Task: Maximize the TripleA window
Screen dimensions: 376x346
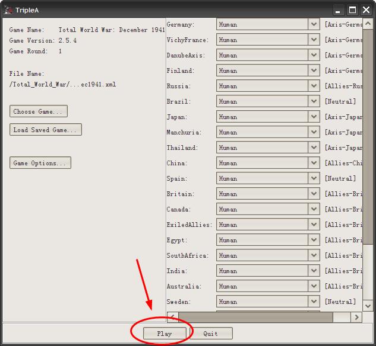Action: [x=352, y=10]
